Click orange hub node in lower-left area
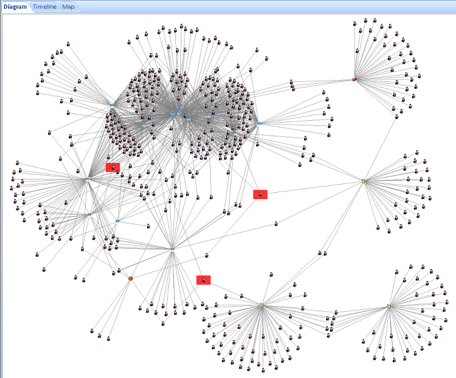Screen dimensions: 456x378 tap(131, 278)
